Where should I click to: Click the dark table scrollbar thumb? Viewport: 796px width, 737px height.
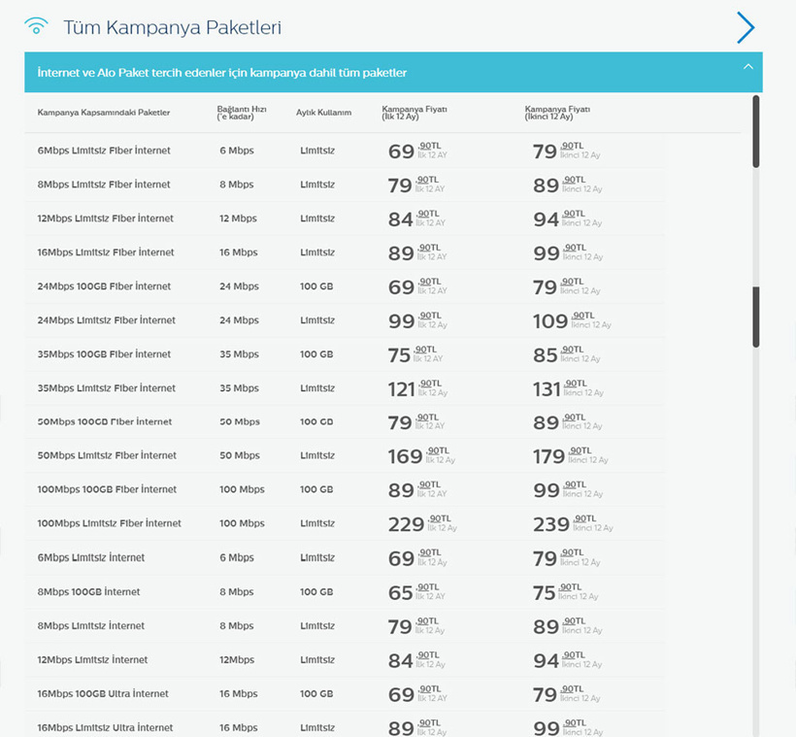756,317
